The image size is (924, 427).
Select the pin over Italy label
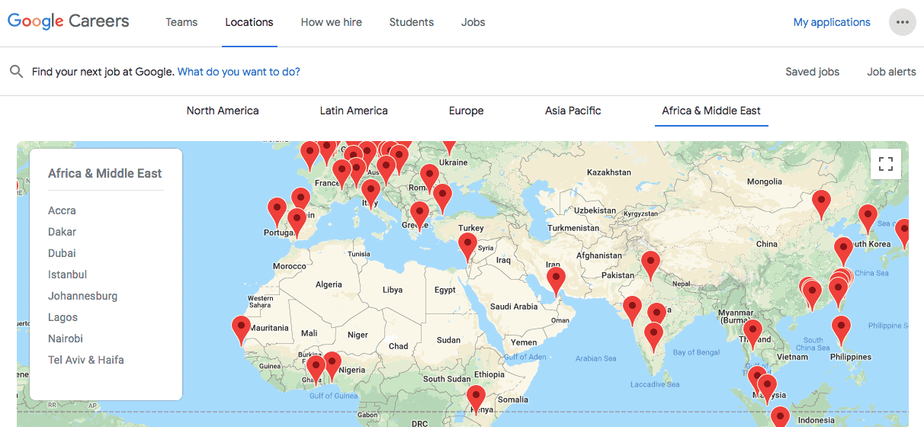[371, 194]
